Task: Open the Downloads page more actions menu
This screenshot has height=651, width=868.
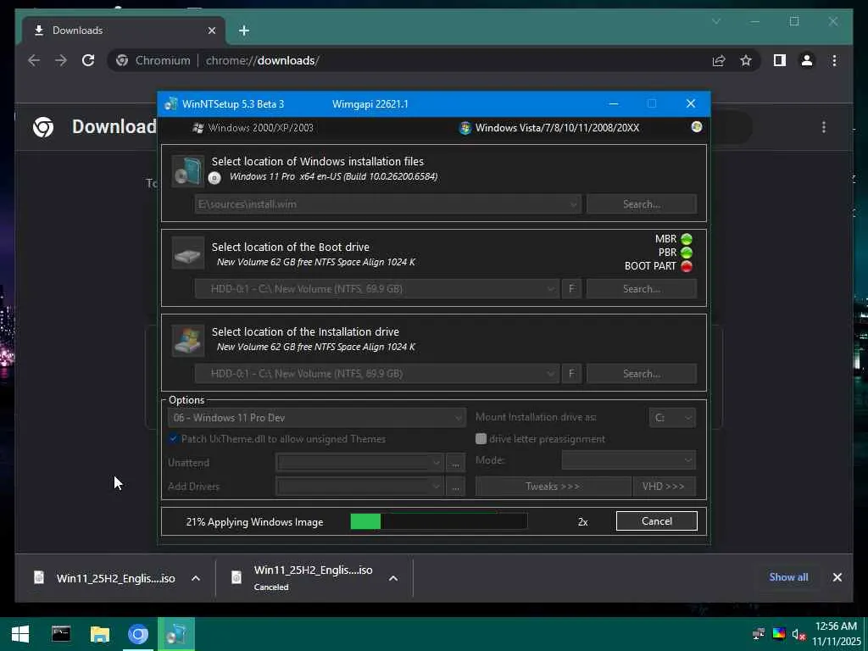Action: pos(824,127)
